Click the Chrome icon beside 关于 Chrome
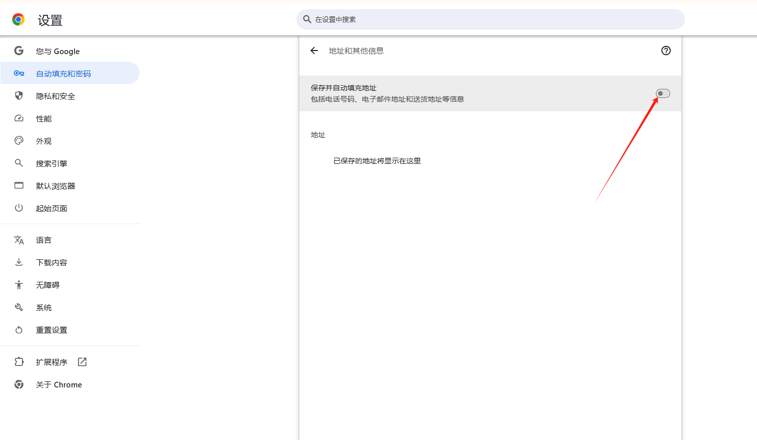757x440 pixels. [19, 384]
